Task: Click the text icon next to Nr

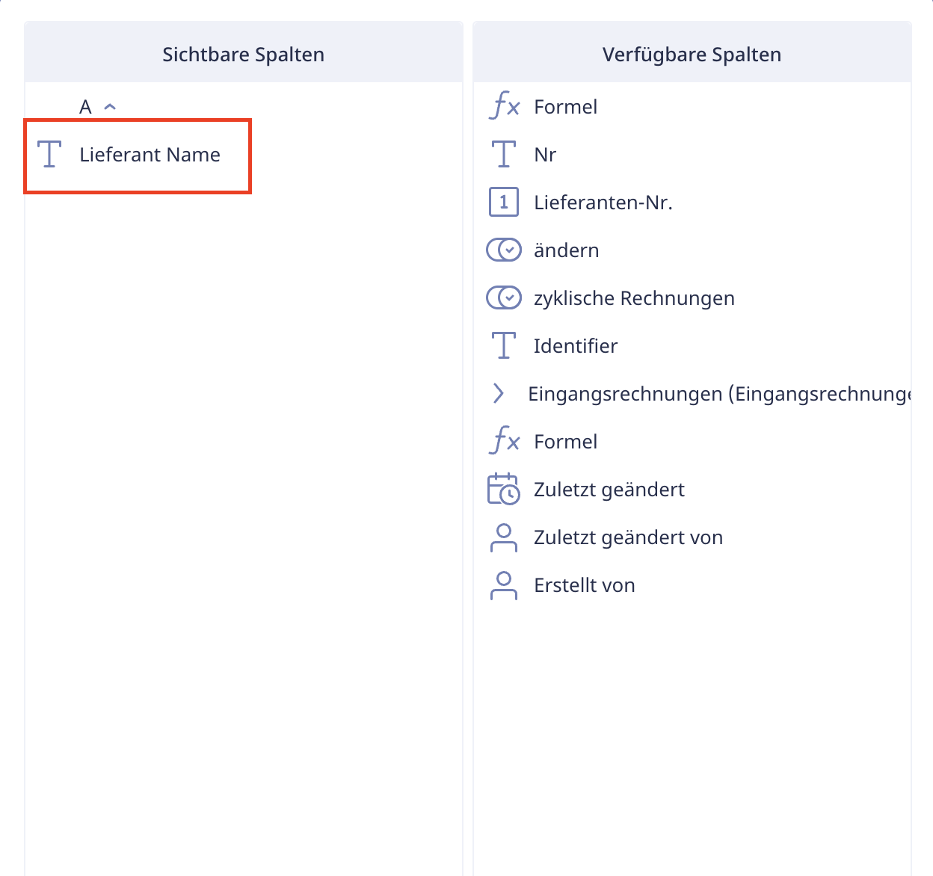Action: point(504,155)
